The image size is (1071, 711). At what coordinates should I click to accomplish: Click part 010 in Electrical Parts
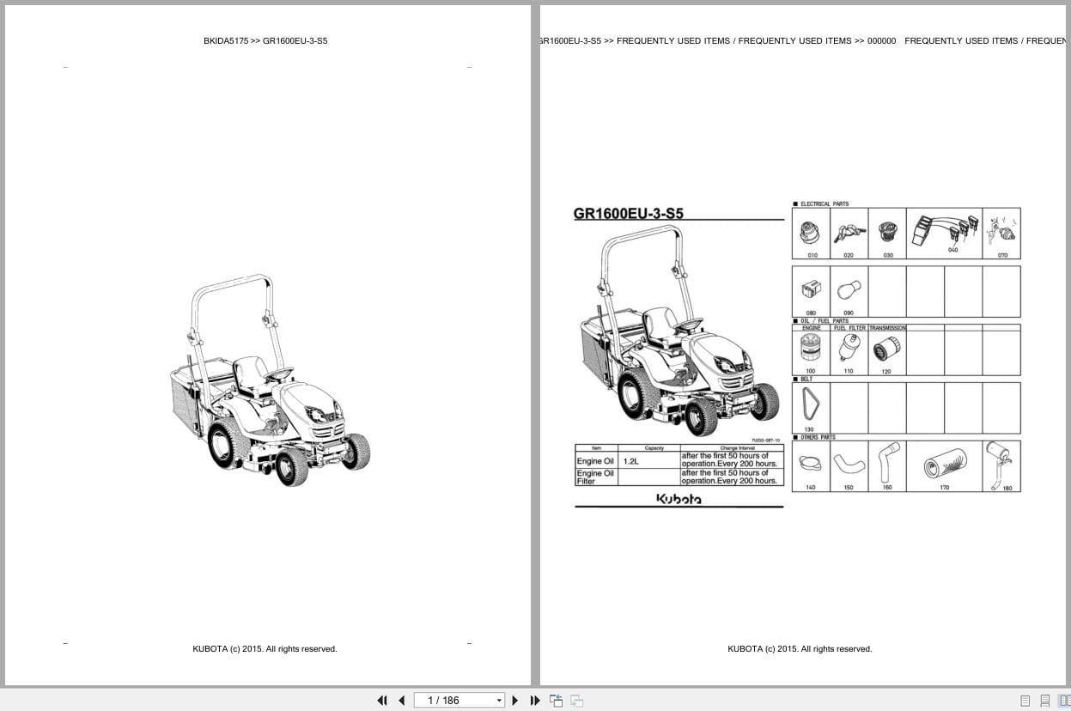(811, 234)
